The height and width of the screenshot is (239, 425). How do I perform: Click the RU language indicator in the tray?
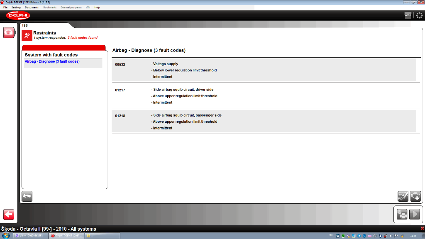tap(331, 235)
